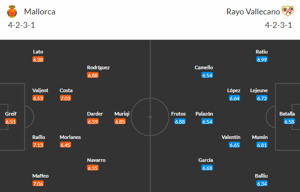
Task: Select Raíllo's 7.13 rating badge
Action: pyautogui.click(x=38, y=145)
